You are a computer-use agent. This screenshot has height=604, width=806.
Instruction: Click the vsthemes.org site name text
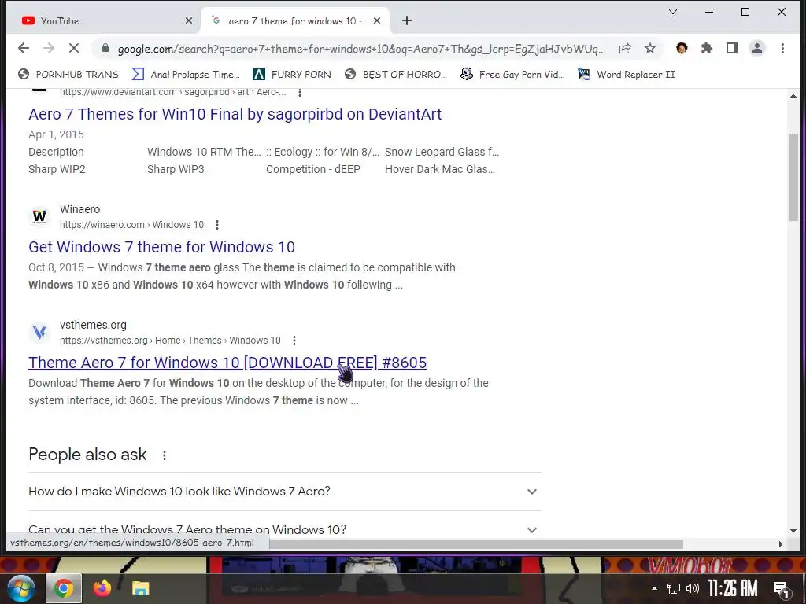point(93,325)
